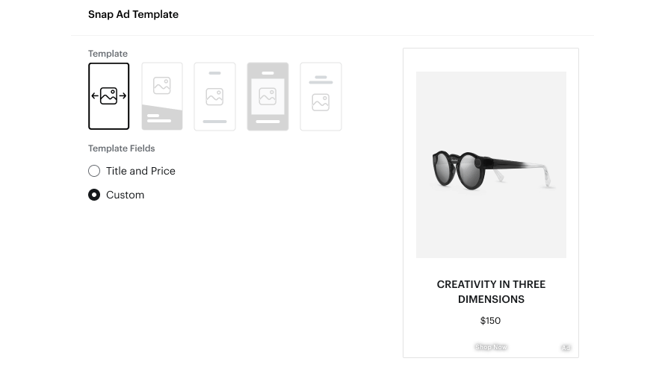Choose the template with headline above image

pyautogui.click(x=321, y=96)
